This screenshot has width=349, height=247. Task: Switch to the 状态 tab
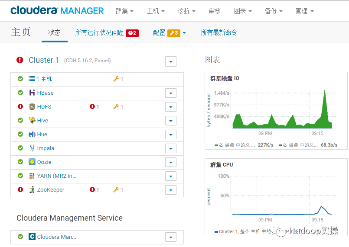(x=55, y=32)
